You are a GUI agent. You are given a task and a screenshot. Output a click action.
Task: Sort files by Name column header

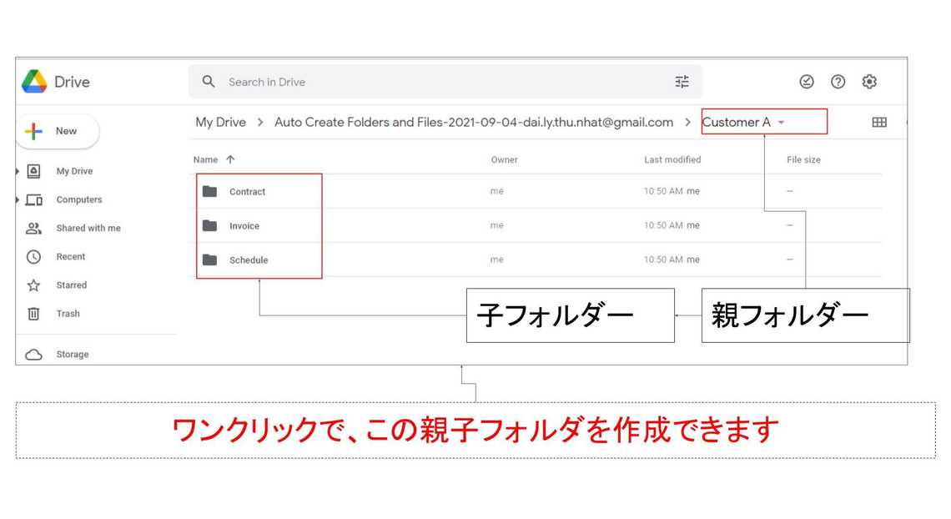(205, 159)
